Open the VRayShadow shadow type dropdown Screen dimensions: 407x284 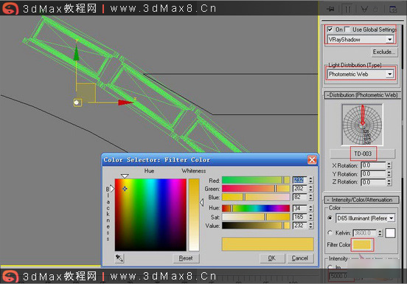pyautogui.click(x=361, y=39)
